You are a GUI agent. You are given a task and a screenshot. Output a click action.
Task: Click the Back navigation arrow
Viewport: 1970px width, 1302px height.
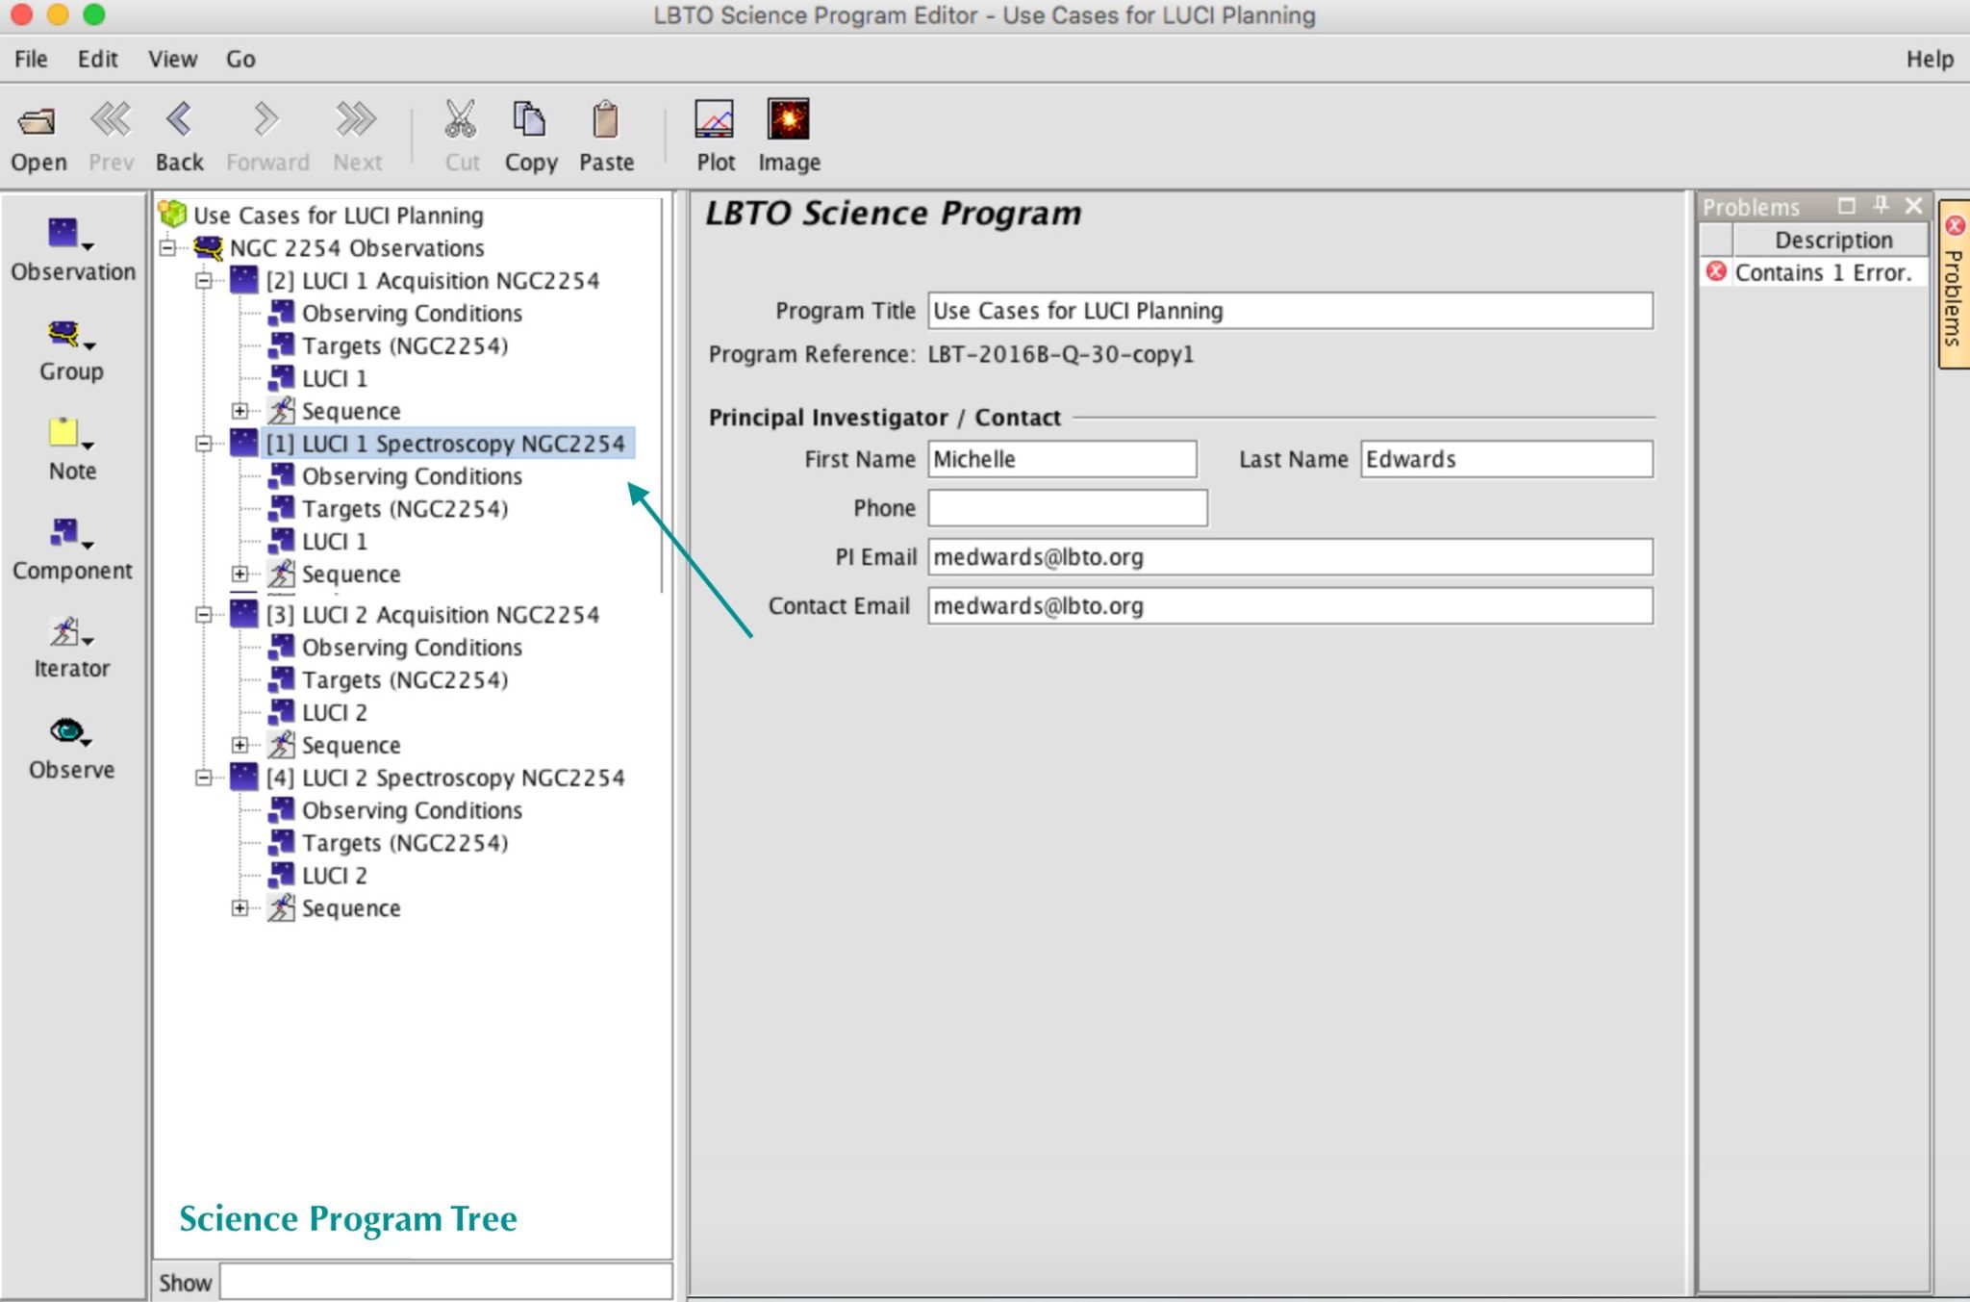(x=180, y=119)
